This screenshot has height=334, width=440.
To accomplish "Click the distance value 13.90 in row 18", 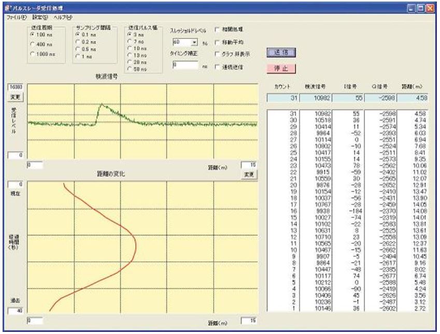I will [420, 198].
